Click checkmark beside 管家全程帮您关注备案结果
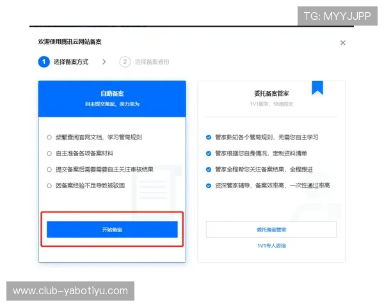This screenshot has width=384, height=307. click(x=209, y=169)
